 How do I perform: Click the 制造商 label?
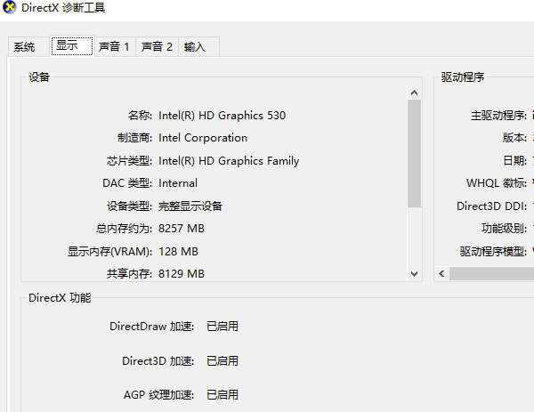tap(135, 138)
